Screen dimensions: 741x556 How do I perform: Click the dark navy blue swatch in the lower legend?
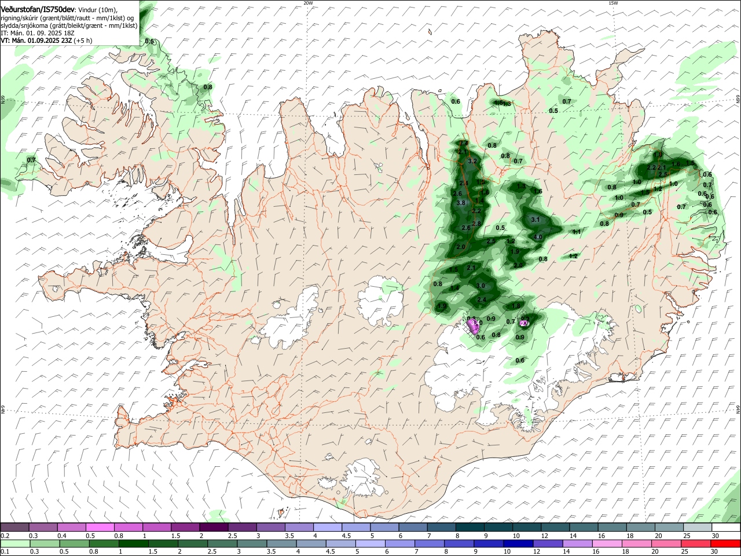[518, 543]
